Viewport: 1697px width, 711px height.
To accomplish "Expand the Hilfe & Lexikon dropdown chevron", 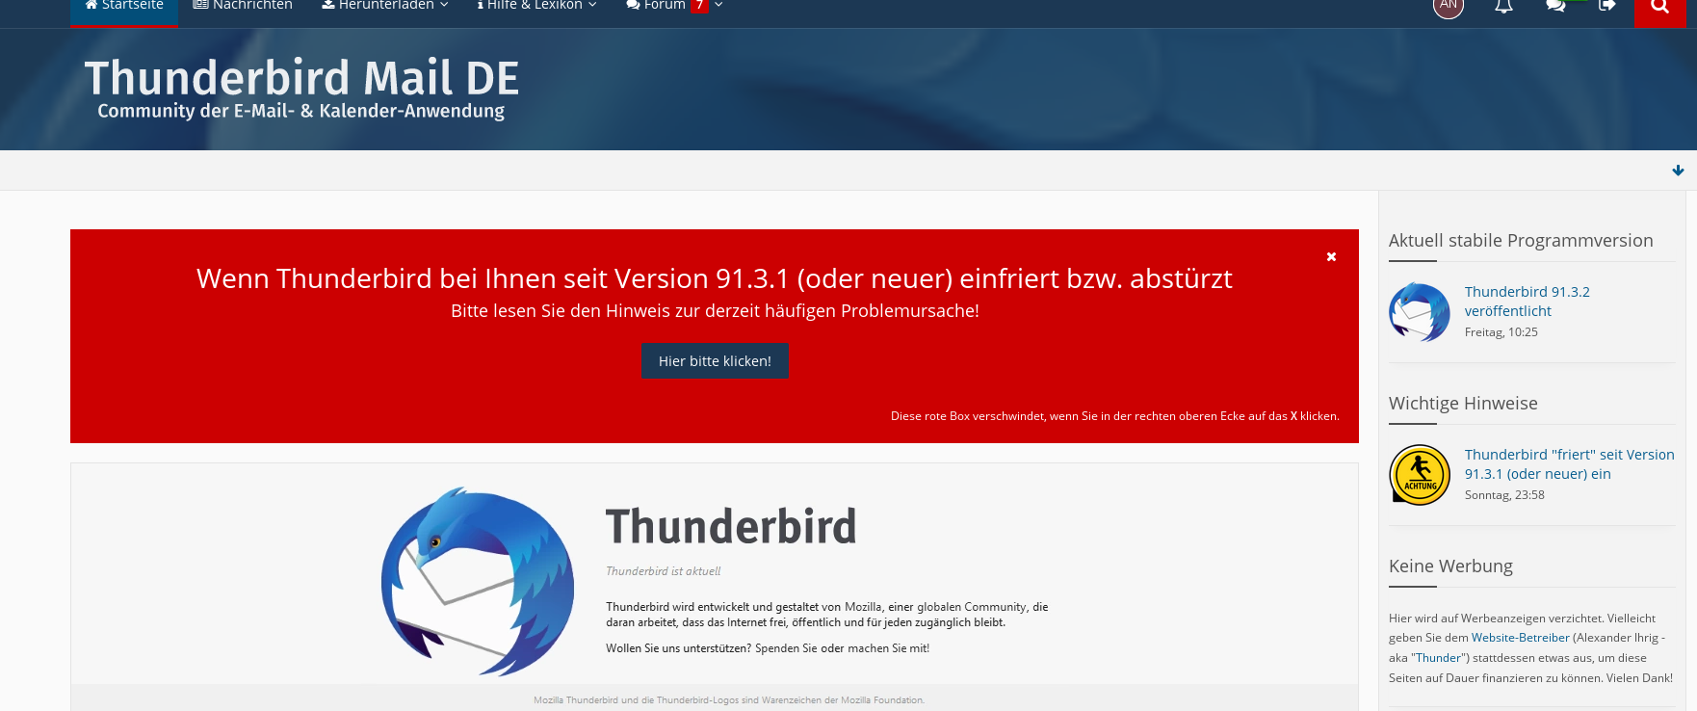I will pyautogui.click(x=592, y=6).
